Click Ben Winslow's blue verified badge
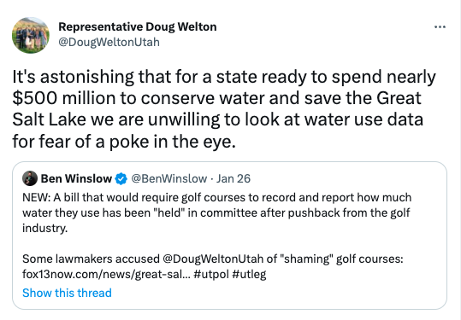 coord(121,178)
